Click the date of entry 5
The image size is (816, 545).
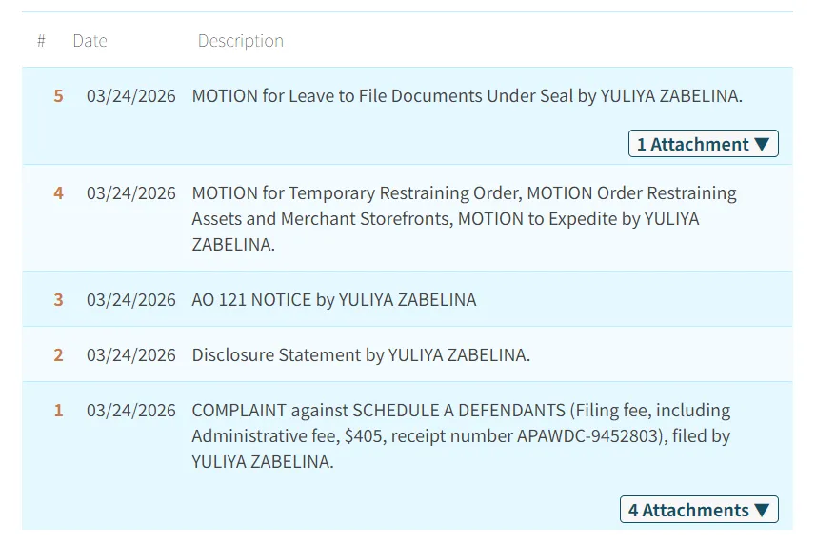coord(131,96)
